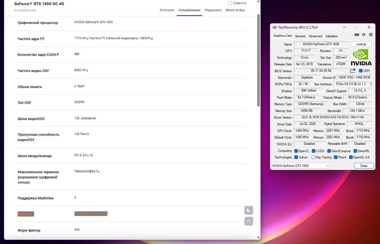Toggle the OpenGL 4.6 checkbox
This screenshot has width=380, height=244.
351,157
